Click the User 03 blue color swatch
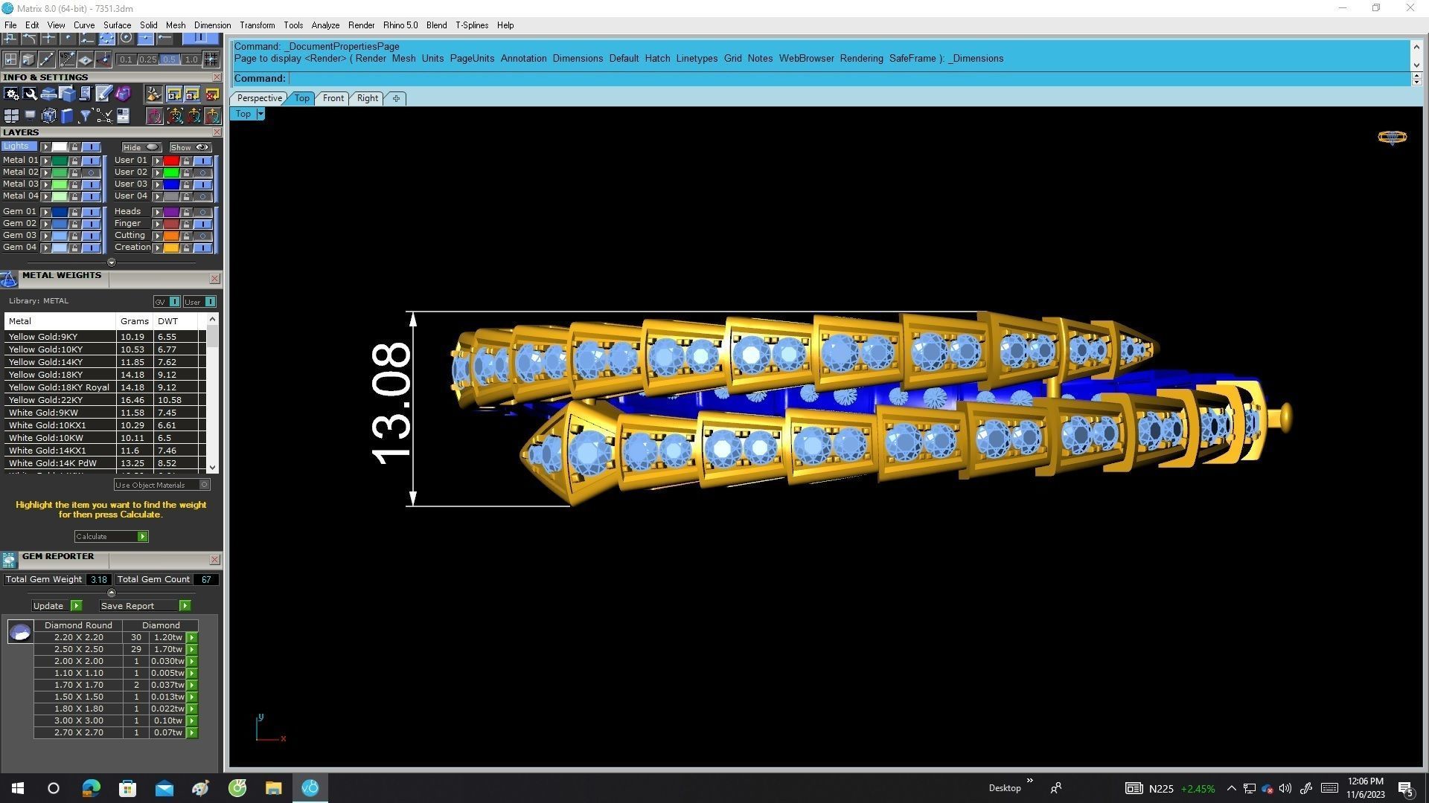 tap(171, 184)
